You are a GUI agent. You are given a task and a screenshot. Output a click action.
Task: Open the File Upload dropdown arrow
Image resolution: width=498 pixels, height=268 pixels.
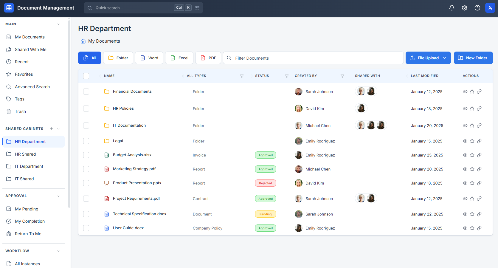coord(444,58)
